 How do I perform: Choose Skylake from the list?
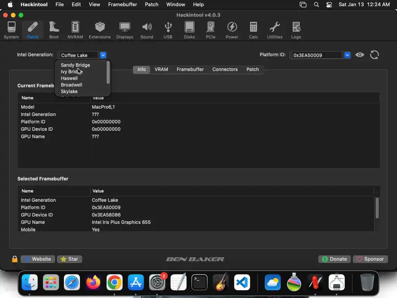[69, 91]
